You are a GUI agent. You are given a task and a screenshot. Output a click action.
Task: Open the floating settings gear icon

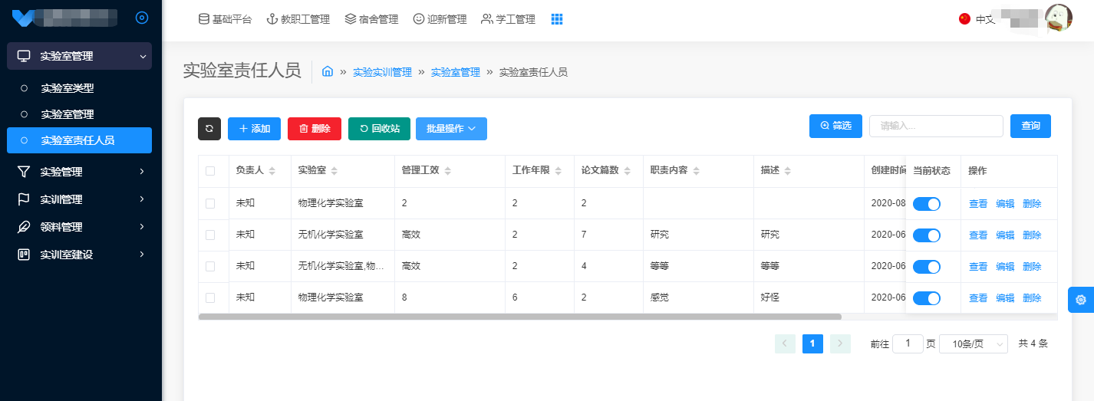coord(1081,299)
